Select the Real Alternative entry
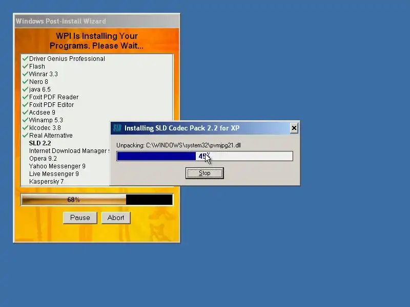The width and height of the screenshot is (410, 307). pyautogui.click(x=51, y=136)
